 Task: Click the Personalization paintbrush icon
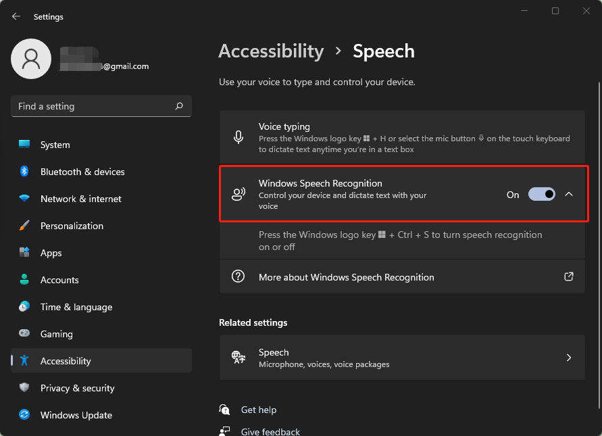24,226
